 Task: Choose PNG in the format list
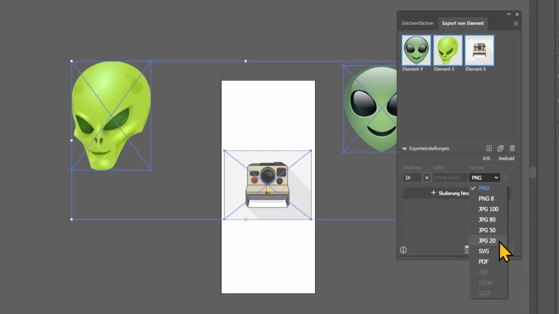[x=488, y=188]
